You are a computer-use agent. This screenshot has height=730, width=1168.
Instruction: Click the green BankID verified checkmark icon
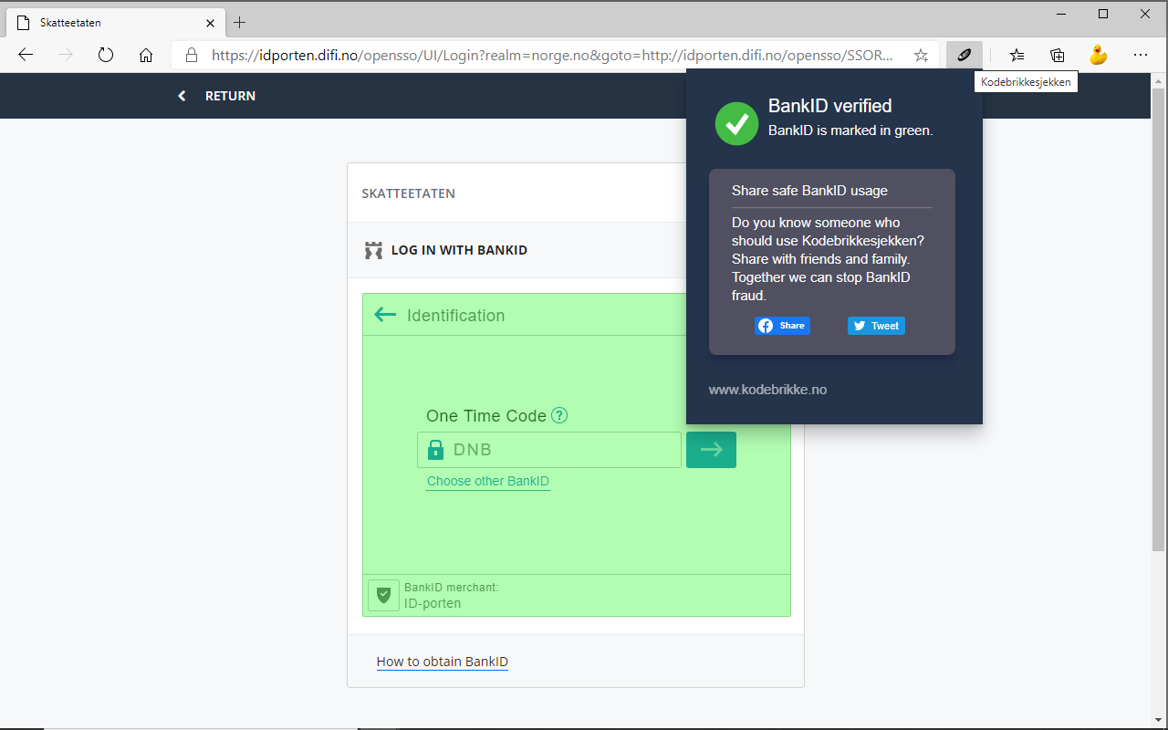[736, 123]
